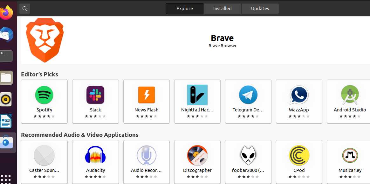Switch to the Updates tab
Viewport: 370px width, 184px height.
tap(260, 9)
